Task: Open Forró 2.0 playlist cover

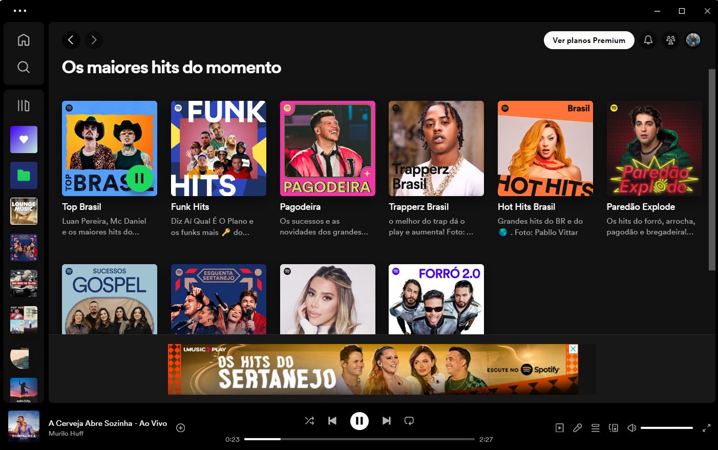Action: (436, 299)
